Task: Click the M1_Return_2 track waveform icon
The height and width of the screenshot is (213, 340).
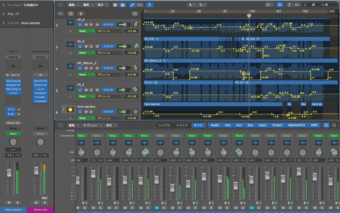Action: tap(70, 66)
